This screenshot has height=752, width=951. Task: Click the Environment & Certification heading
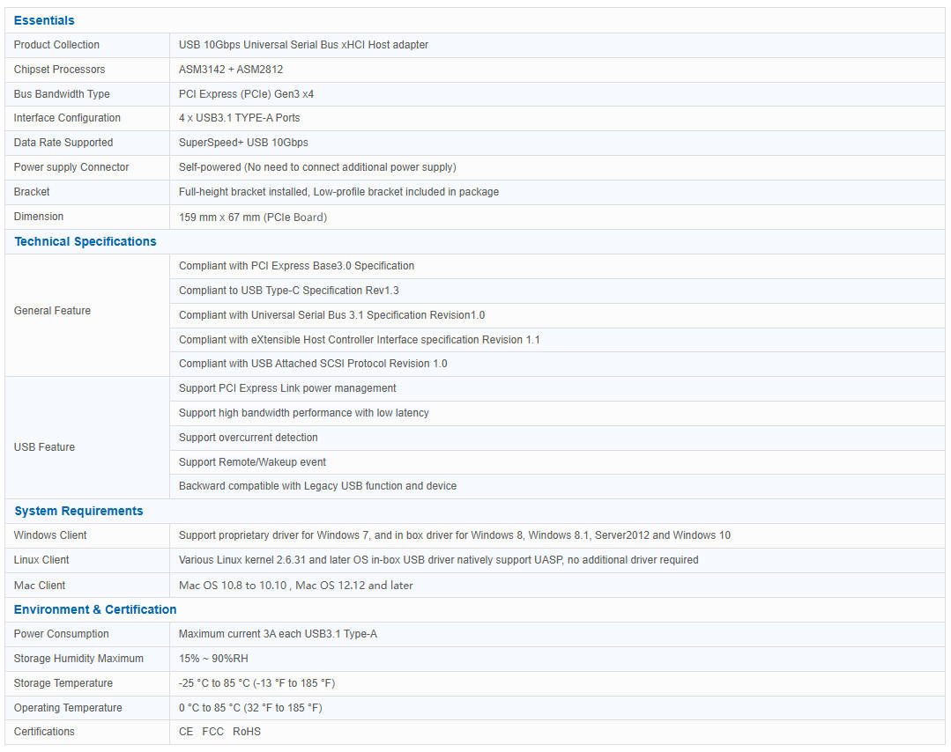[x=95, y=609]
